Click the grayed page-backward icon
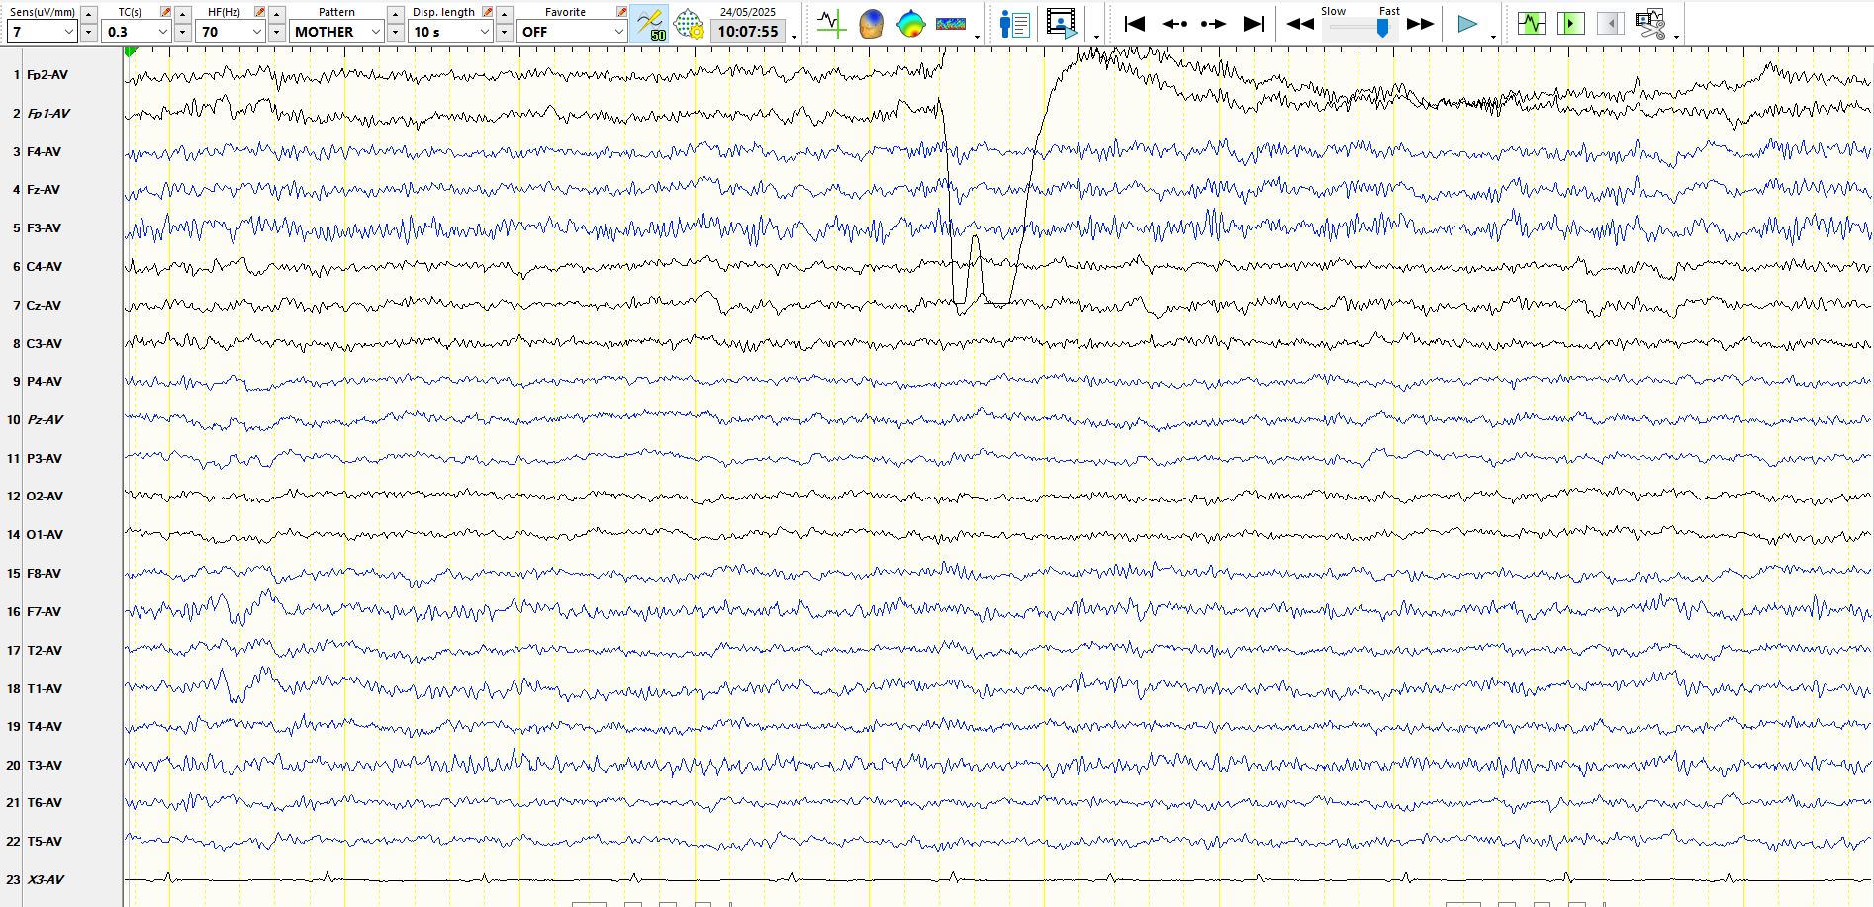 [1610, 23]
